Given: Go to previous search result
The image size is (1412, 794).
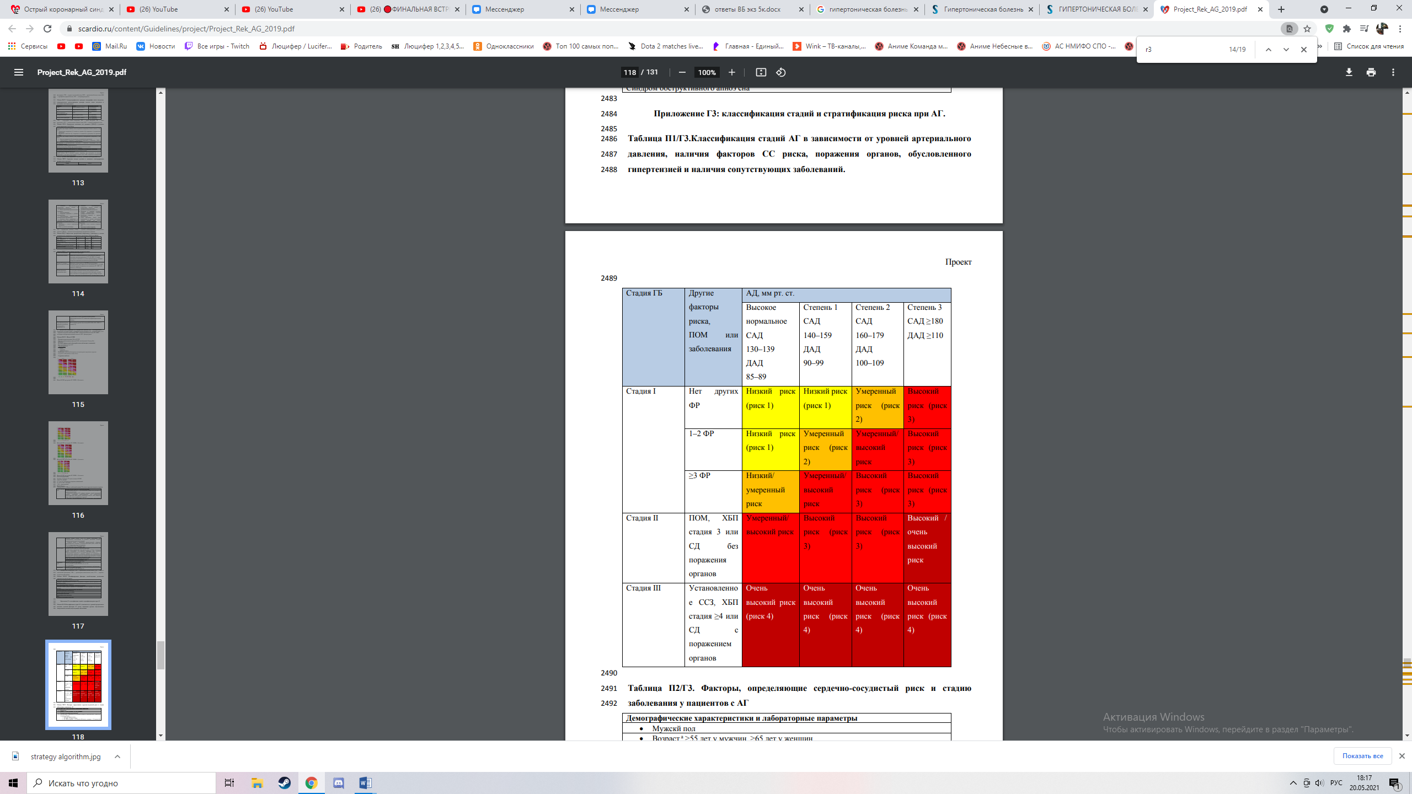Looking at the screenshot, I should coord(1269,50).
